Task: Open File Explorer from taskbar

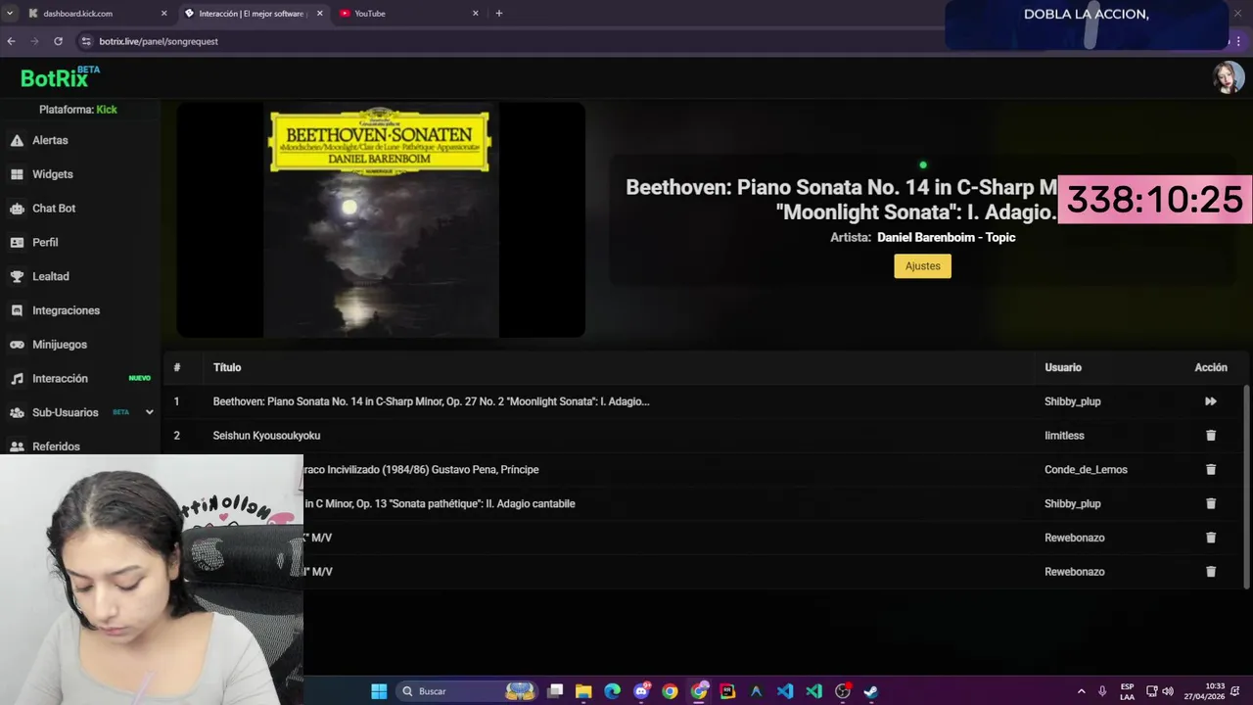Action: click(583, 691)
